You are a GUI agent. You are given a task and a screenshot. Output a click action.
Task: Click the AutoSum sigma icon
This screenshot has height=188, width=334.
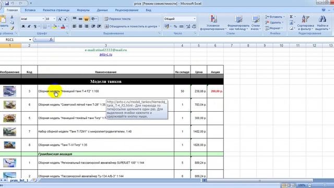coord(291,17)
